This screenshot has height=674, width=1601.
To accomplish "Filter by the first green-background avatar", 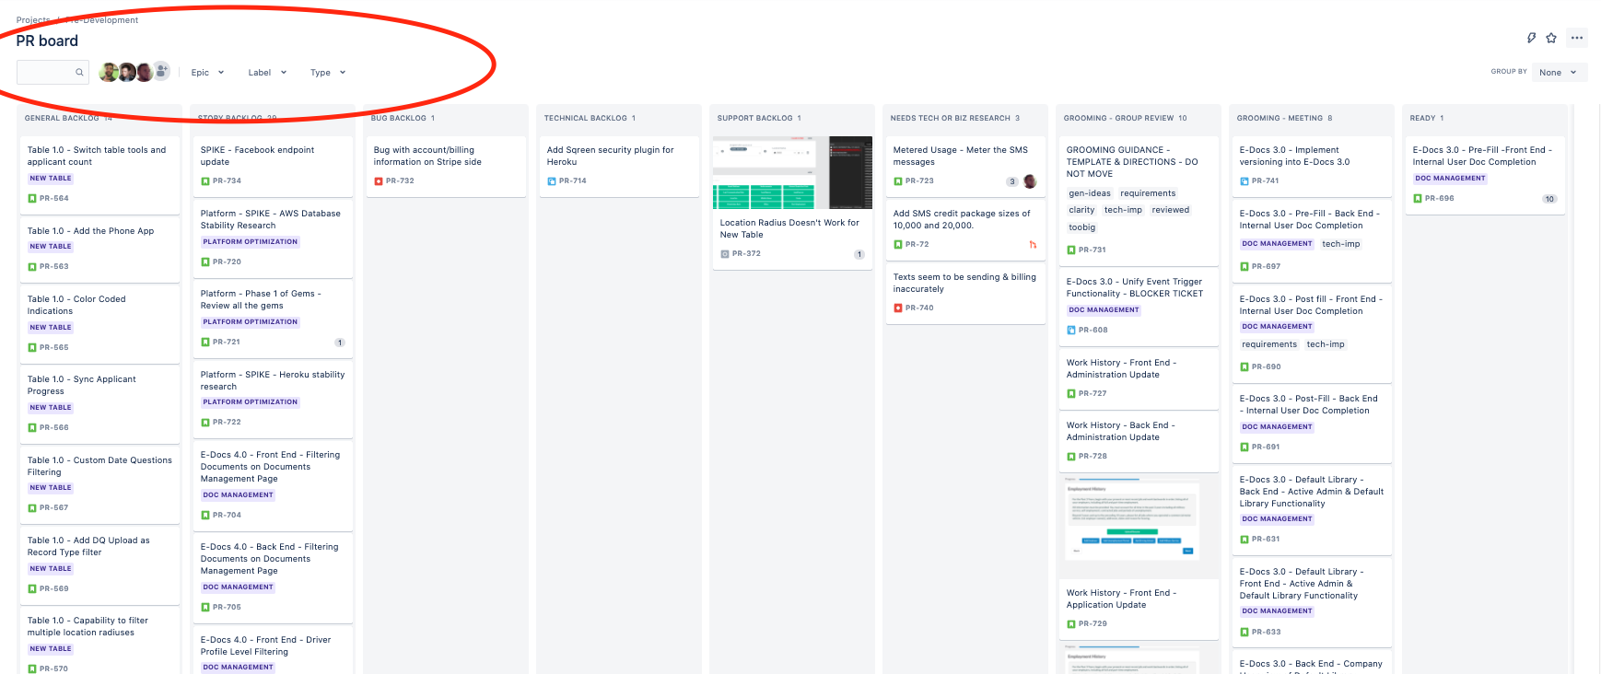I will (108, 72).
